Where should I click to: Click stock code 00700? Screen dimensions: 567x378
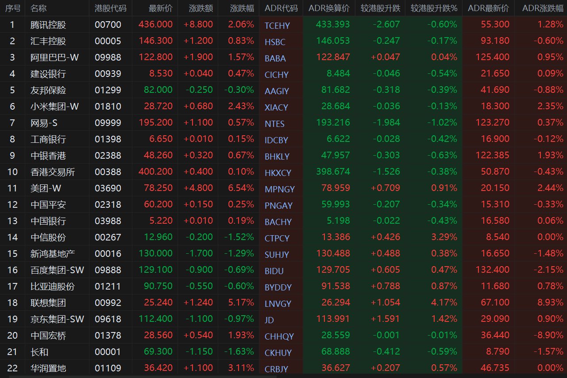108,25
